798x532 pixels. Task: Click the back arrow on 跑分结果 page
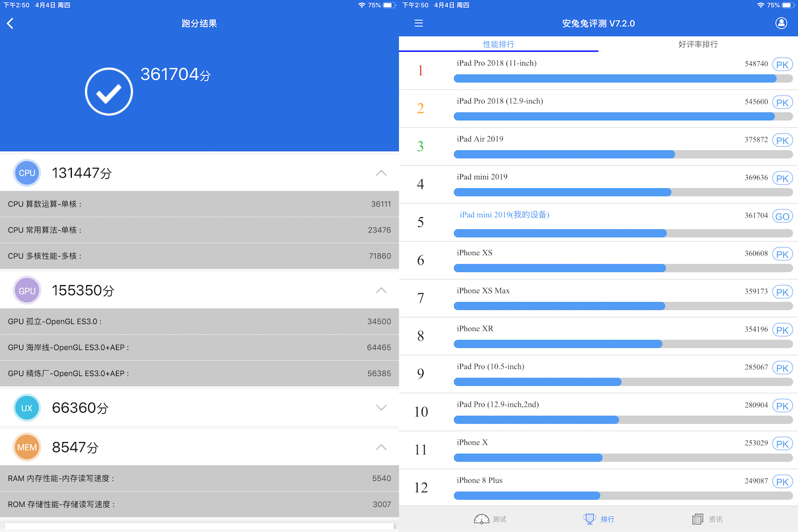pyautogui.click(x=10, y=23)
